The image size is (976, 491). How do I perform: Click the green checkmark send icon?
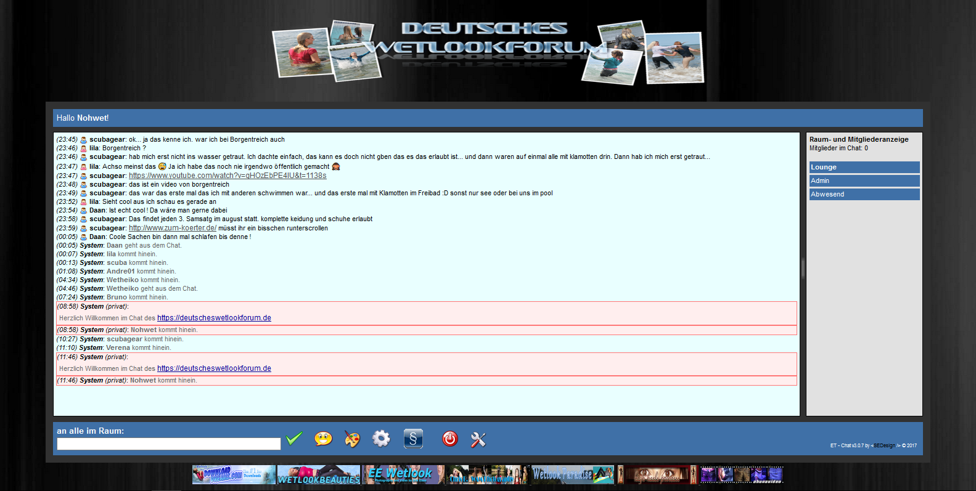pyautogui.click(x=294, y=439)
